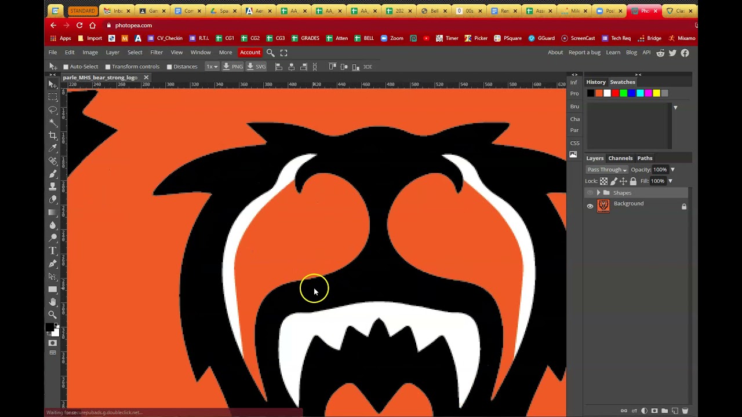This screenshot has width=742, height=417.
Task: Select the Dodge tool
Action: click(53, 237)
